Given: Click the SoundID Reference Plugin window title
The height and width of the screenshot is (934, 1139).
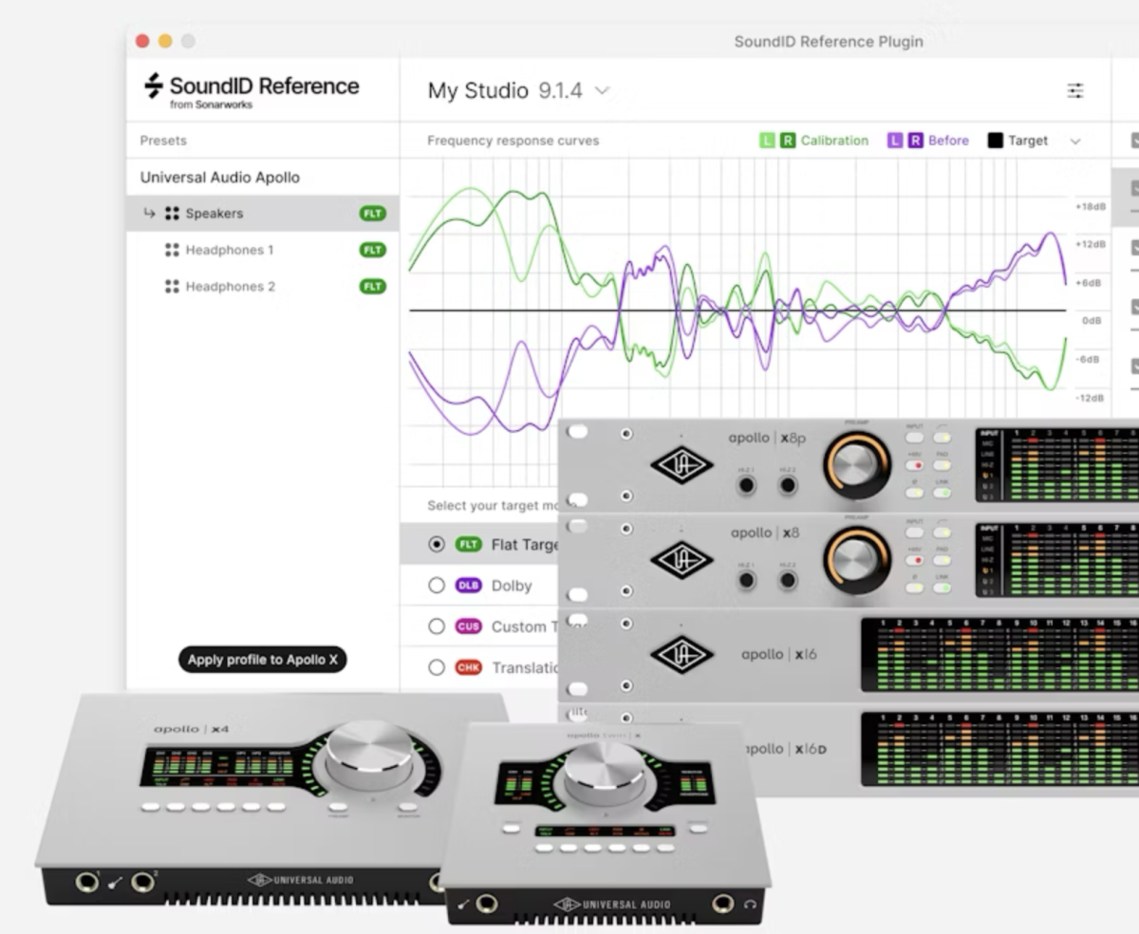Looking at the screenshot, I should (x=829, y=42).
